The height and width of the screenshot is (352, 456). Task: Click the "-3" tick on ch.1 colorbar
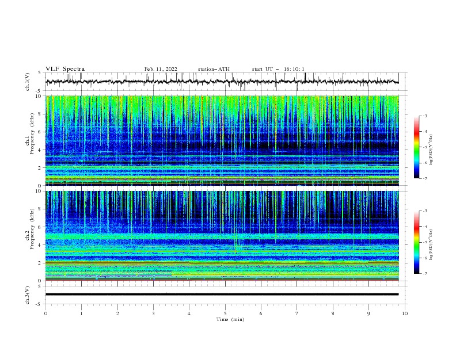click(x=425, y=116)
